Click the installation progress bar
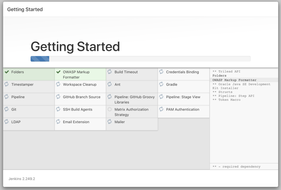Image resolution: width=281 pixels, height=190 pixels. tap(140, 59)
